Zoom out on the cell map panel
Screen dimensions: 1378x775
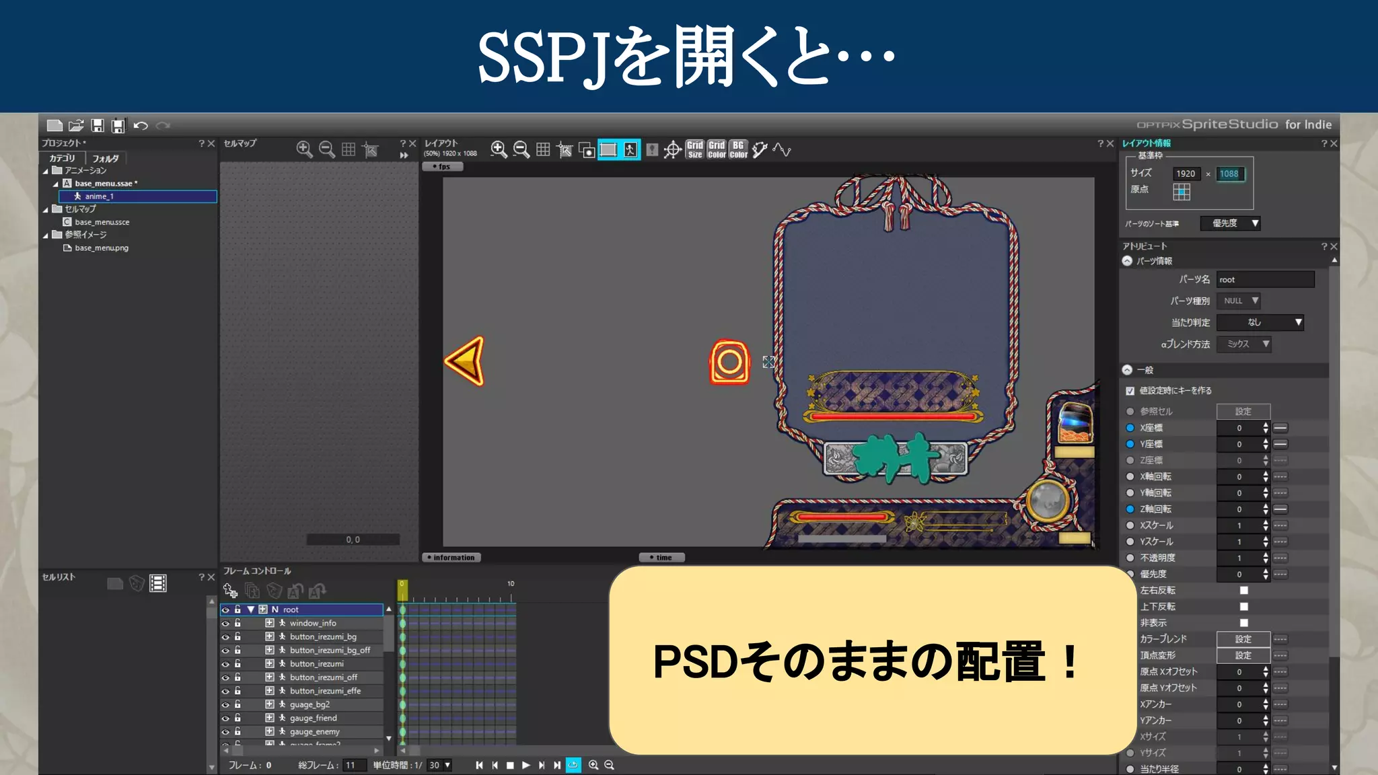pyautogui.click(x=326, y=149)
